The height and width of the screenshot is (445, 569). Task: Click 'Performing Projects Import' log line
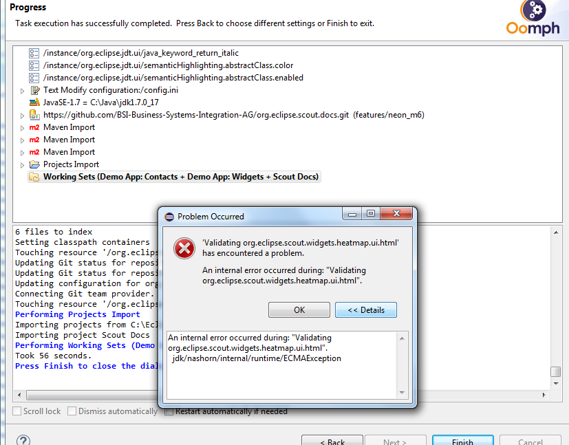coord(77,314)
